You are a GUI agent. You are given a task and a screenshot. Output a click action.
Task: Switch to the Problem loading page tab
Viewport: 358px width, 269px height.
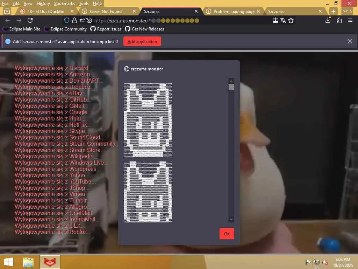click(x=234, y=12)
